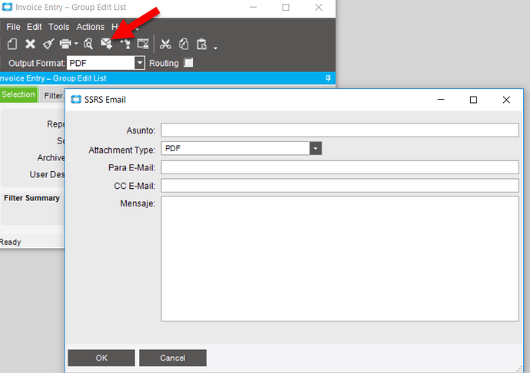This screenshot has height=373, width=530.
Task: Click the Invoice Entry window title icon
Action: click(x=7, y=7)
